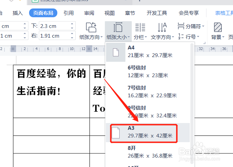Open the 行号 line numbers control
Image resolution: width=233 pixels, height=167 pixels.
pos(188,37)
